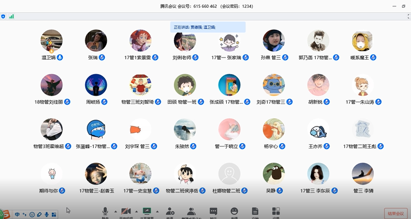
Task: Open the emoji reactions icon
Action: [234, 211]
